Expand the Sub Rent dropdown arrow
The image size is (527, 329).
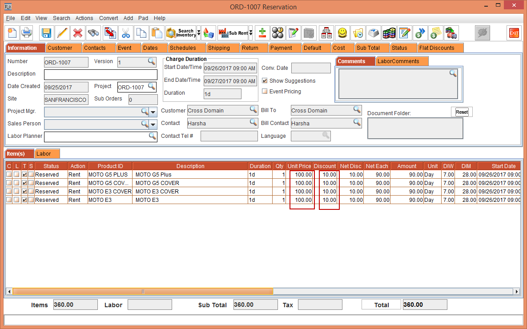[251, 33]
